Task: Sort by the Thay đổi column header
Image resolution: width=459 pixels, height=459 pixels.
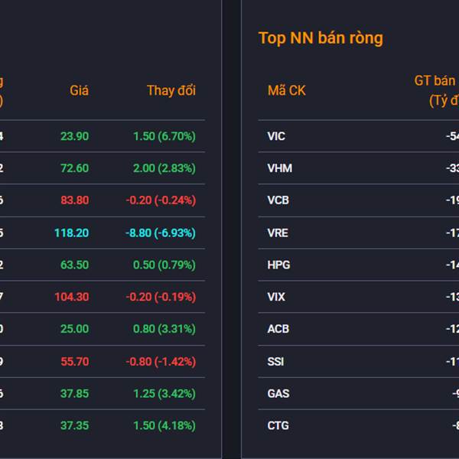Action: 171,90
